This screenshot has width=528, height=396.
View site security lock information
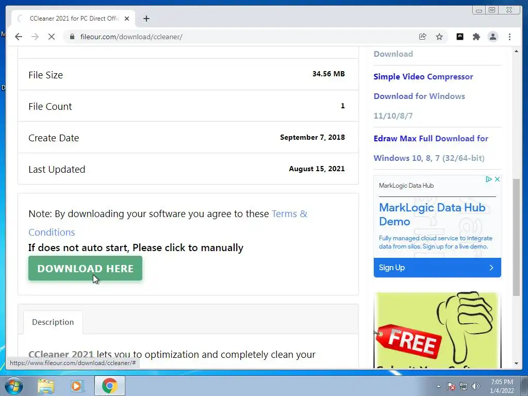tap(72, 37)
